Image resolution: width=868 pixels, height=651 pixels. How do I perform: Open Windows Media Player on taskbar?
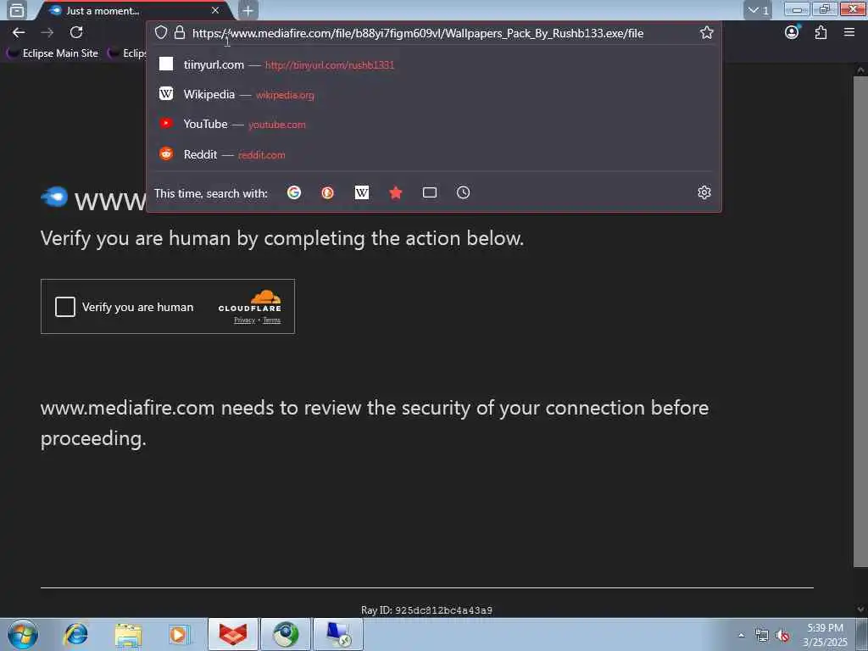[180, 635]
